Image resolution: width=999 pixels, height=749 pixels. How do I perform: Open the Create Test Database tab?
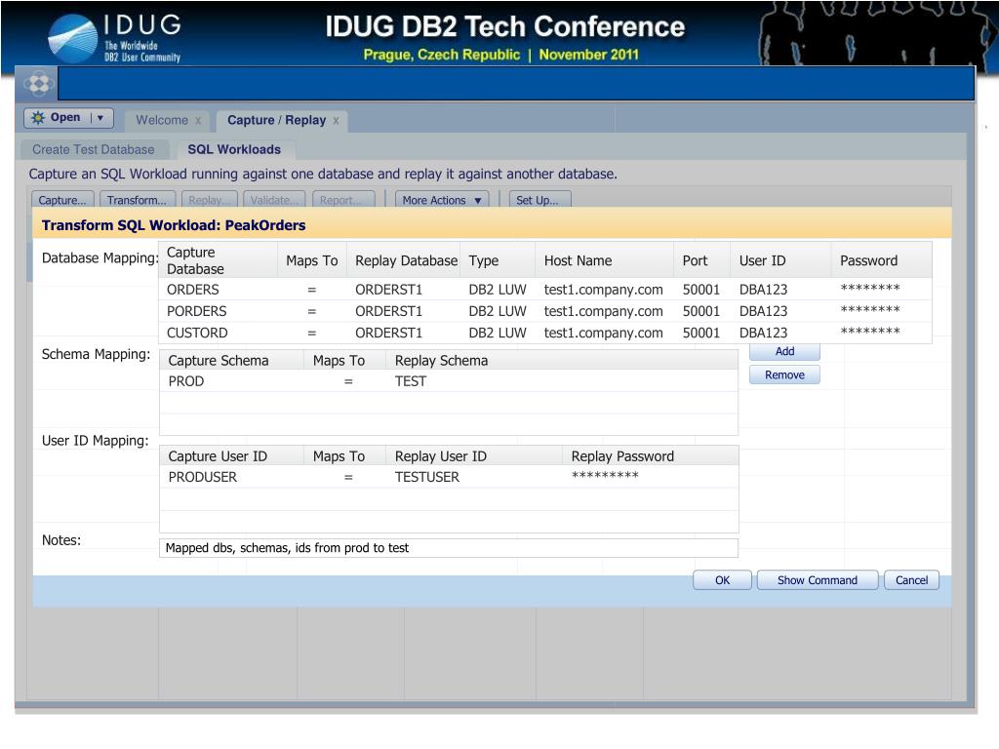pyautogui.click(x=94, y=149)
